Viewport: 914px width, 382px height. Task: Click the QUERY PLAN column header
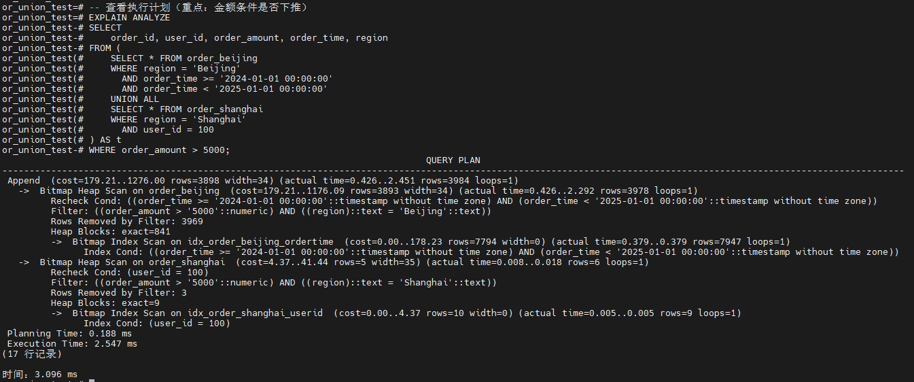453,160
